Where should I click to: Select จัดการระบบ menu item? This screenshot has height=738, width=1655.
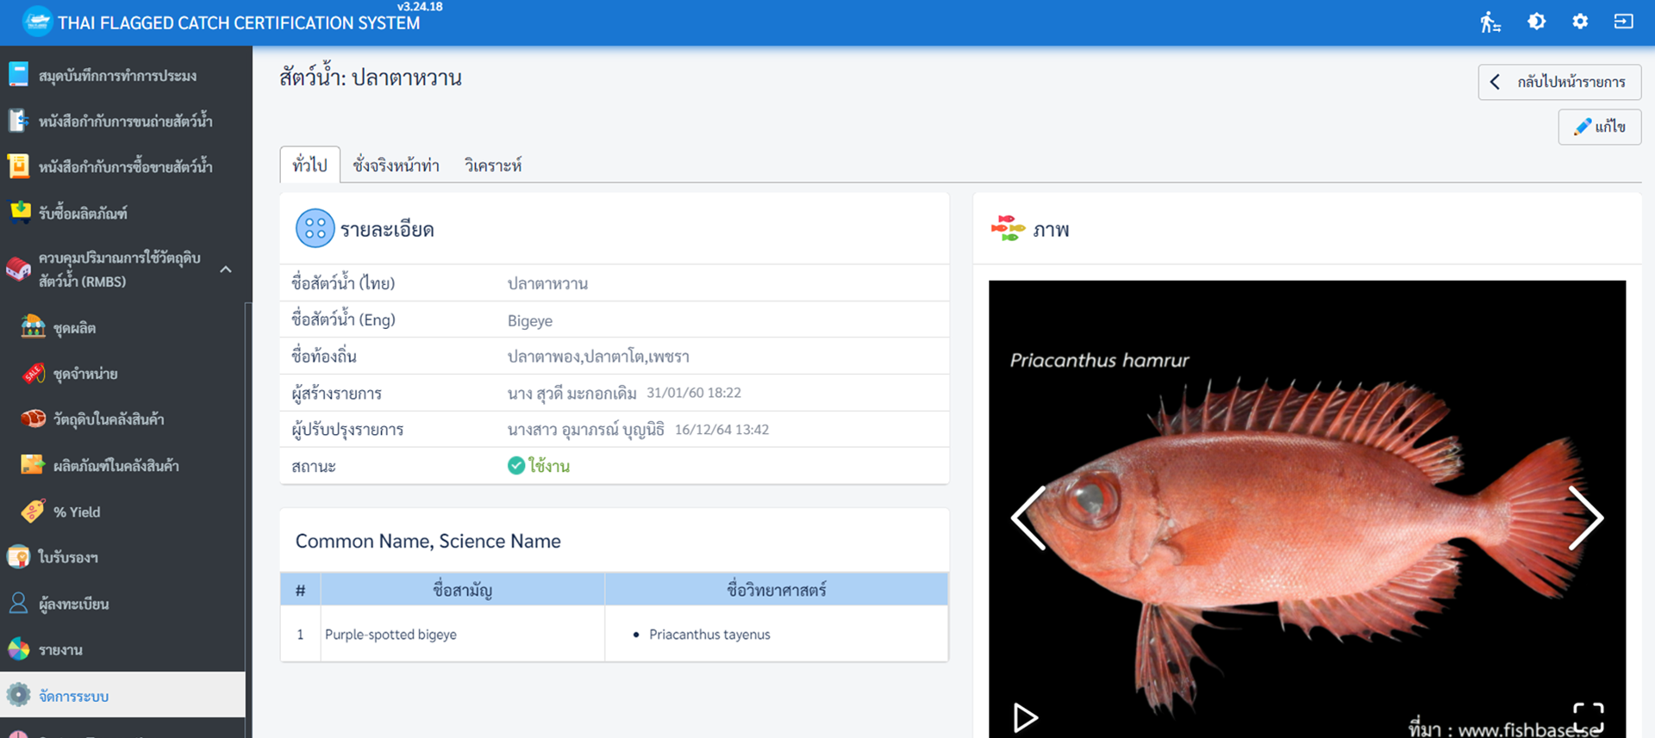[122, 695]
